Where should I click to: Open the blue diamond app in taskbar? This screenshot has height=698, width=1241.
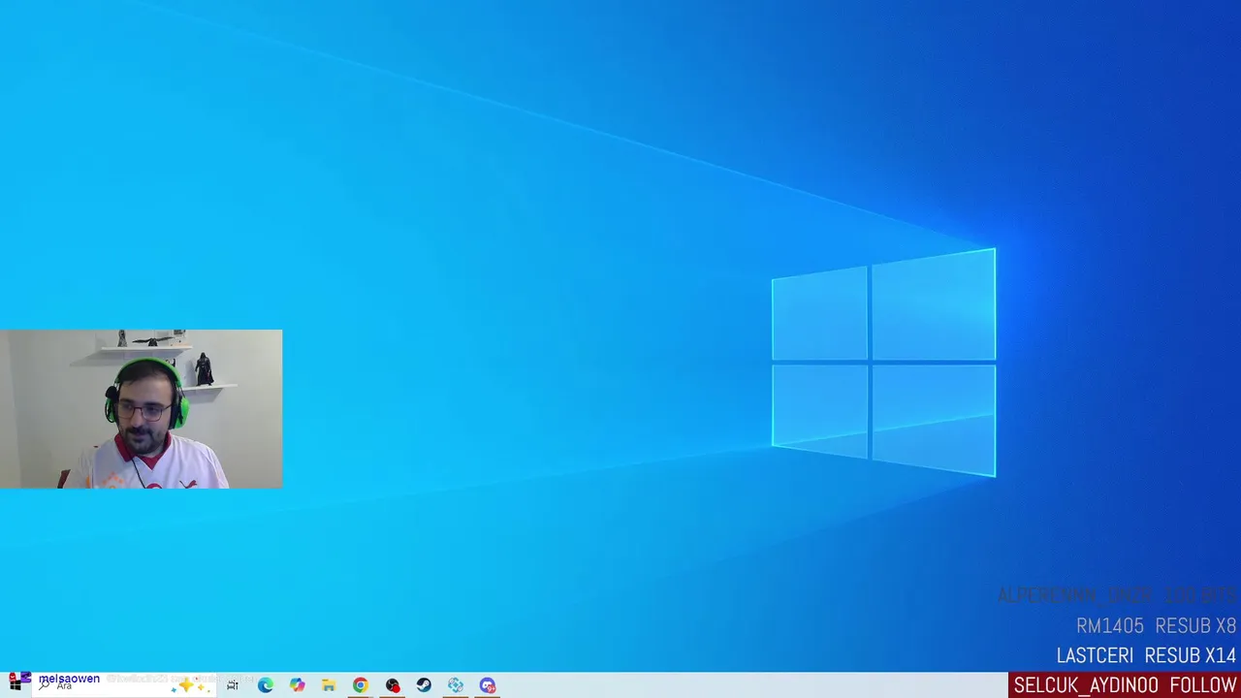(456, 685)
